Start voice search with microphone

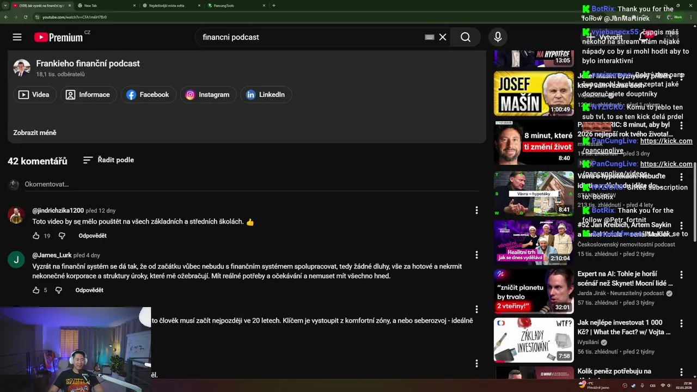point(497,37)
